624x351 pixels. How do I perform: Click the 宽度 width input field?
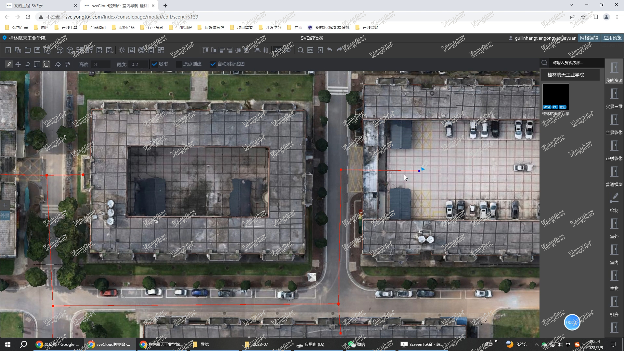(x=138, y=64)
